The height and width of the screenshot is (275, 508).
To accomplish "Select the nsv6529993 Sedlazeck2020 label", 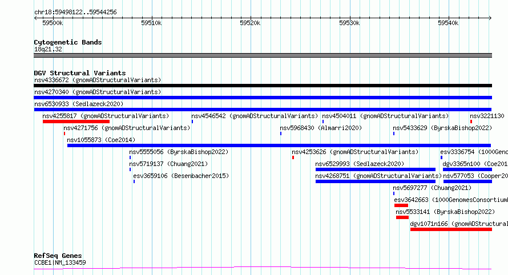I will tap(360, 164).
